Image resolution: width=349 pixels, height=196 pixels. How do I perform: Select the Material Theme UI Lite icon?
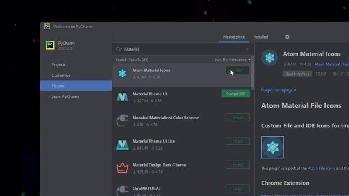point(122,145)
